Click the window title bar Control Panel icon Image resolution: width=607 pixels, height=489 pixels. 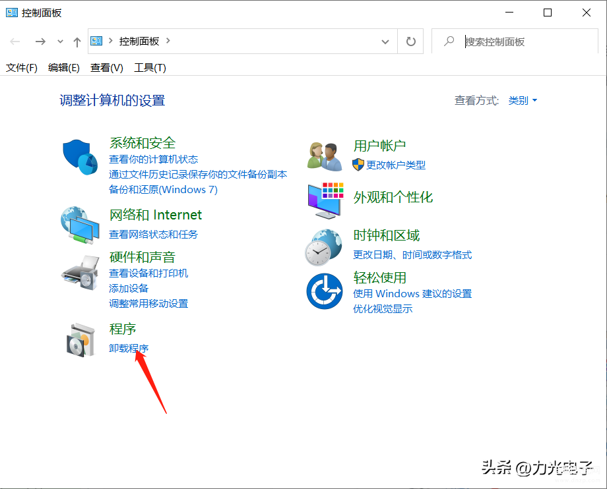click(x=12, y=13)
